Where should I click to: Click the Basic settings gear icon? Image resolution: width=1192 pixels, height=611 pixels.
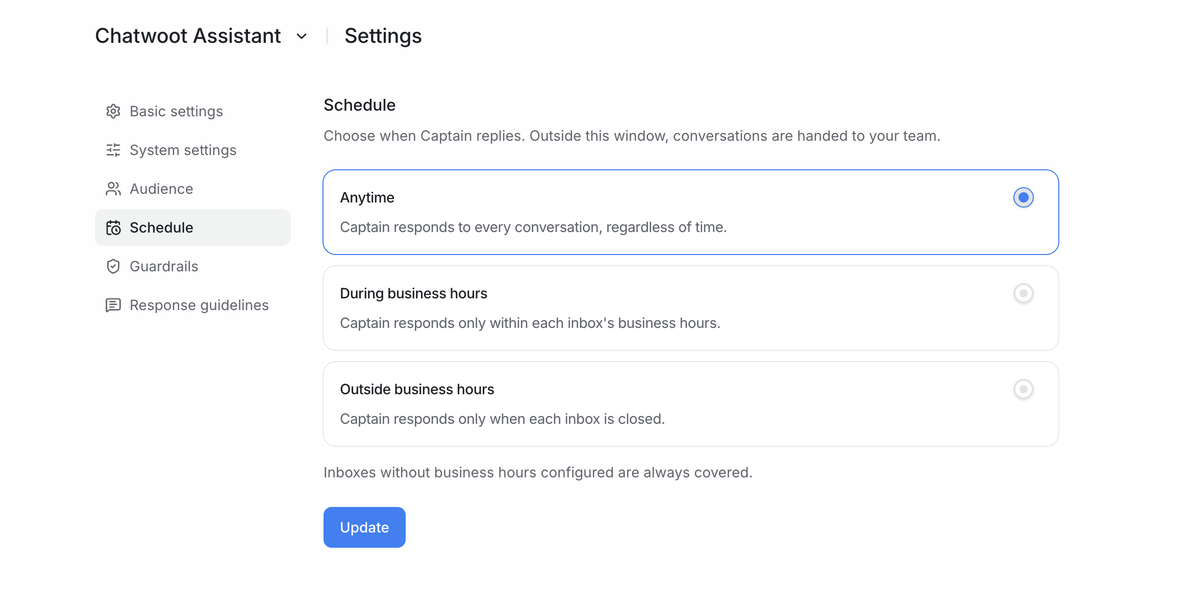pyautogui.click(x=113, y=111)
